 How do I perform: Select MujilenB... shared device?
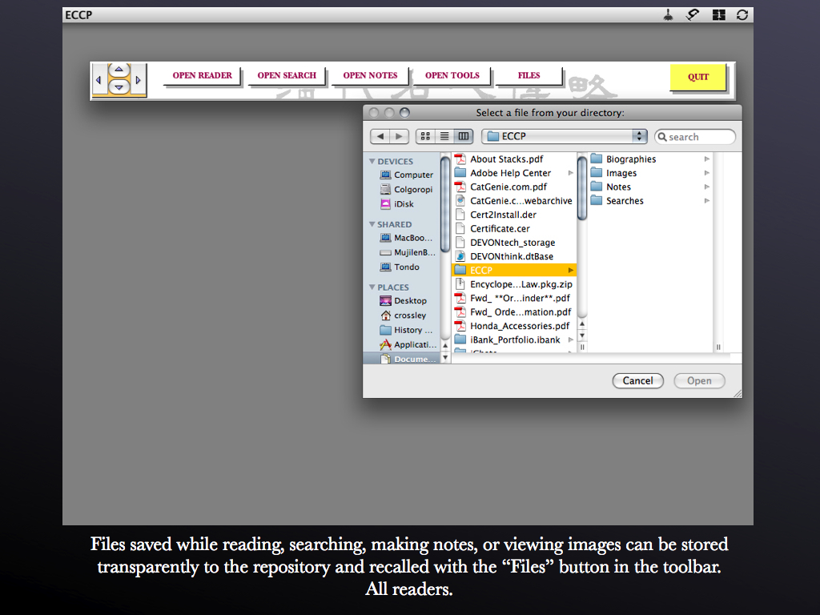click(x=408, y=252)
